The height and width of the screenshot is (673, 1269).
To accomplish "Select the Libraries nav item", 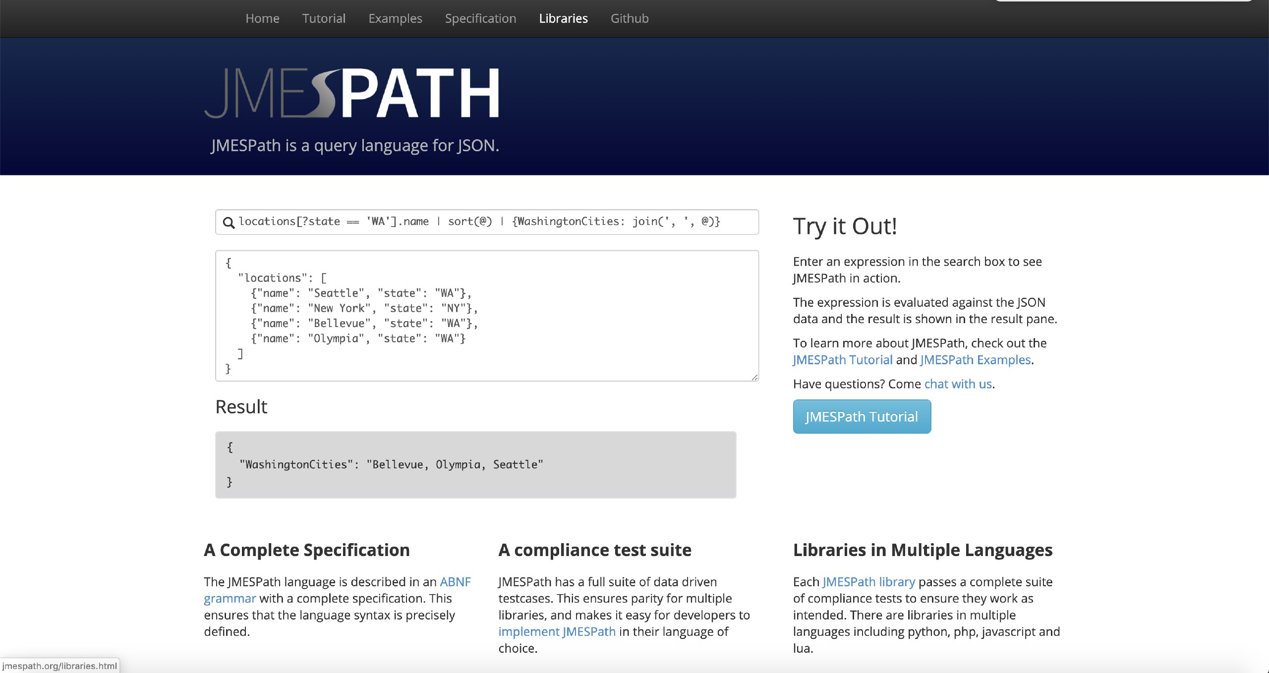I will pyautogui.click(x=563, y=18).
